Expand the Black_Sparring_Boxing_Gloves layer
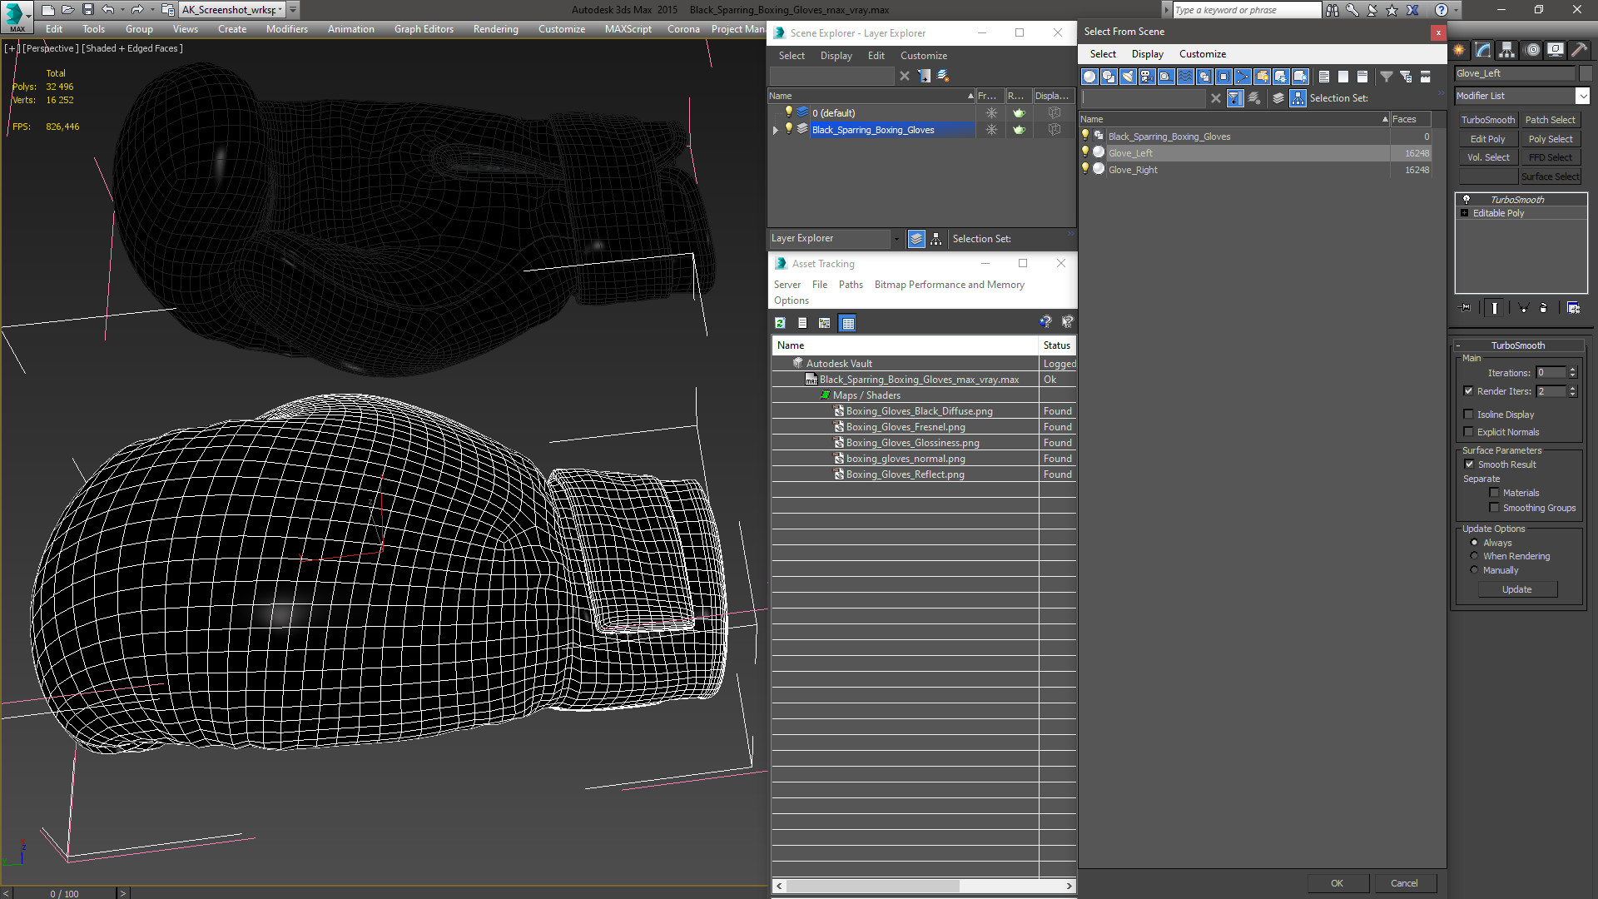The width and height of the screenshot is (1598, 899). [x=776, y=130]
